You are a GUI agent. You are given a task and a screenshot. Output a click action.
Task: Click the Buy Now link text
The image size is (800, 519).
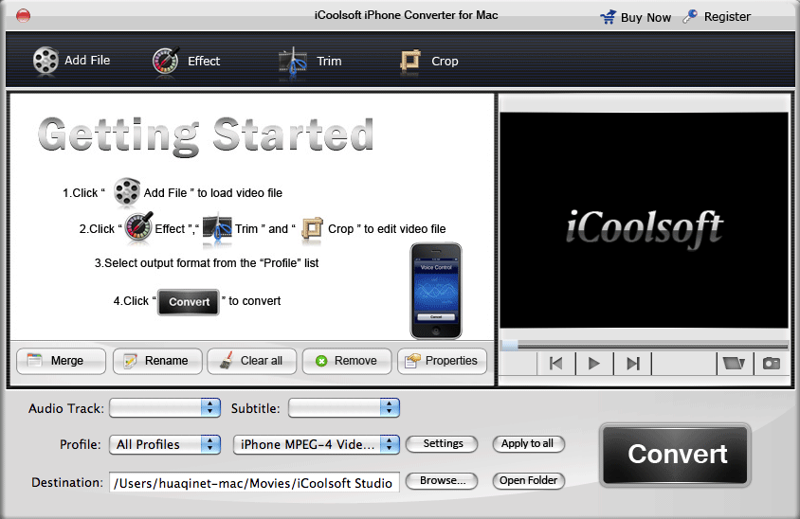[x=645, y=17]
